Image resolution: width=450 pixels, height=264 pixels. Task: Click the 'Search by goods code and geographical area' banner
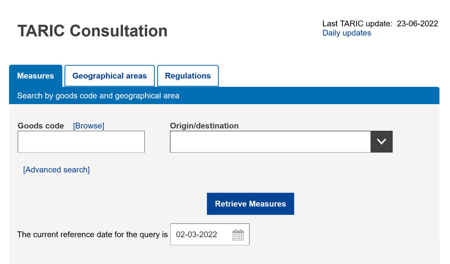click(x=224, y=95)
